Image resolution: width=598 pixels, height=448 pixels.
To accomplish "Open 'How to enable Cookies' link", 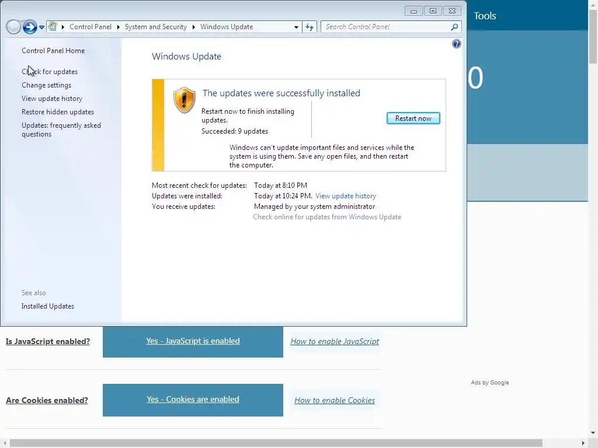I will click(335, 400).
